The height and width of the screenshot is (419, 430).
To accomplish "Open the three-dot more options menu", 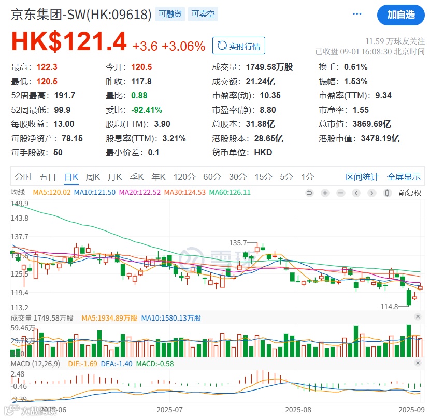I will [357, 13].
